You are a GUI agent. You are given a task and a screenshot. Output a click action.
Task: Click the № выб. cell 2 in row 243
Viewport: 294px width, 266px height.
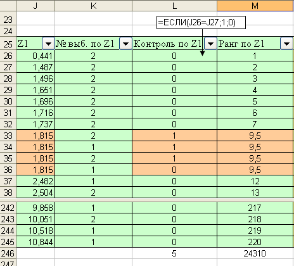click(93, 219)
